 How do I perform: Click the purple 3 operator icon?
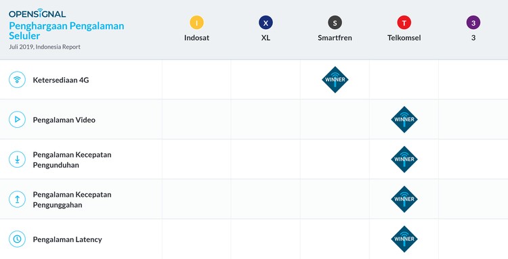(x=473, y=22)
